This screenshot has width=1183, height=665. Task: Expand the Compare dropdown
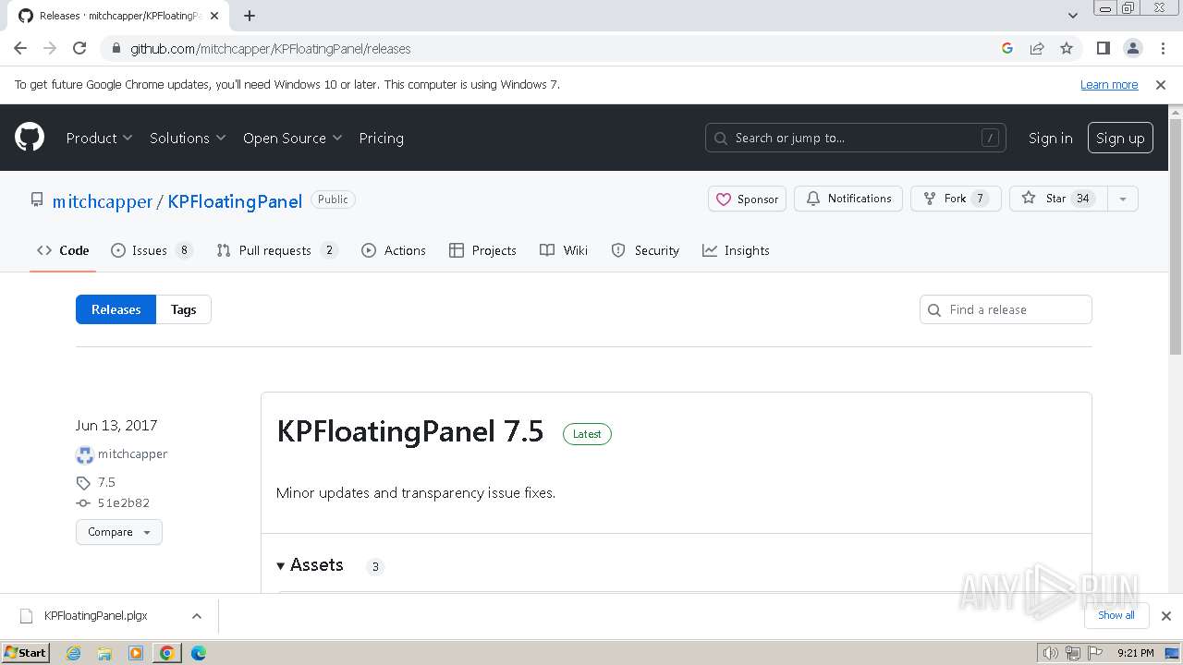tap(119, 532)
